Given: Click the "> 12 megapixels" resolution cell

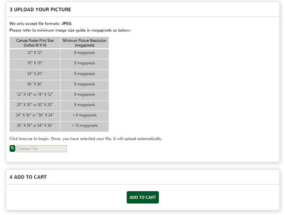Looking at the screenshot, I should [x=85, y=126].
